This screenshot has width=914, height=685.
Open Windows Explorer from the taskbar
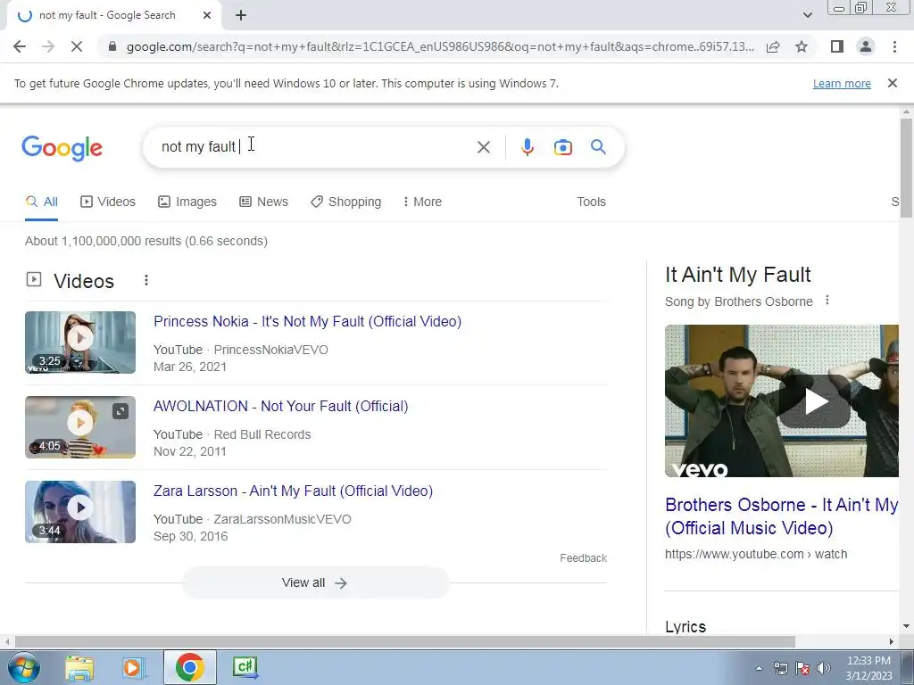[x=79, y=667]
